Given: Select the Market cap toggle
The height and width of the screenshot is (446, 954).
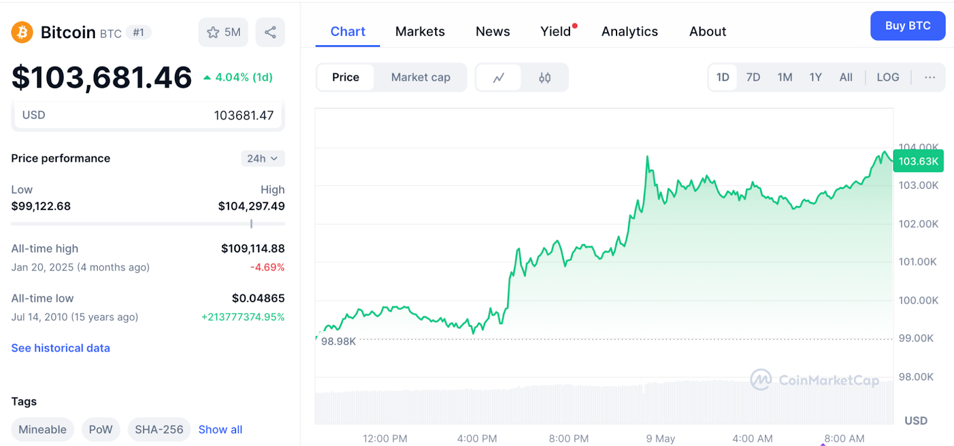Looking at the screenshot, I should [x=421, y=77].
